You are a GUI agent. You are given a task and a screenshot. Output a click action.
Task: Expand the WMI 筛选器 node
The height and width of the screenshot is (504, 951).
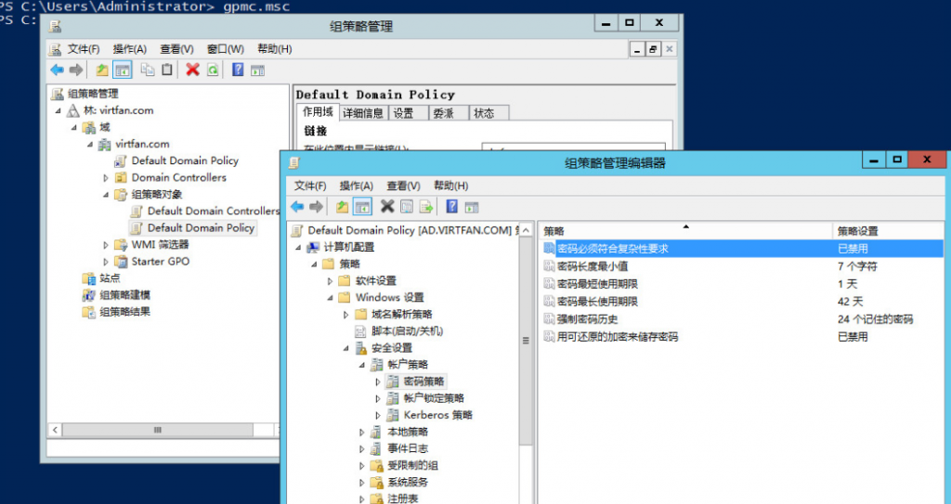pos(106,245)
